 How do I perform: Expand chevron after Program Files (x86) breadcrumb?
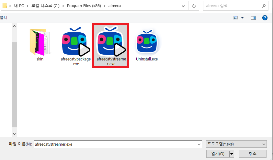point(105,6)
